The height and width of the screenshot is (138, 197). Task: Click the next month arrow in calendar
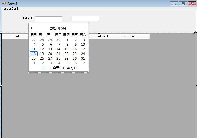click(x=85, y=28)
